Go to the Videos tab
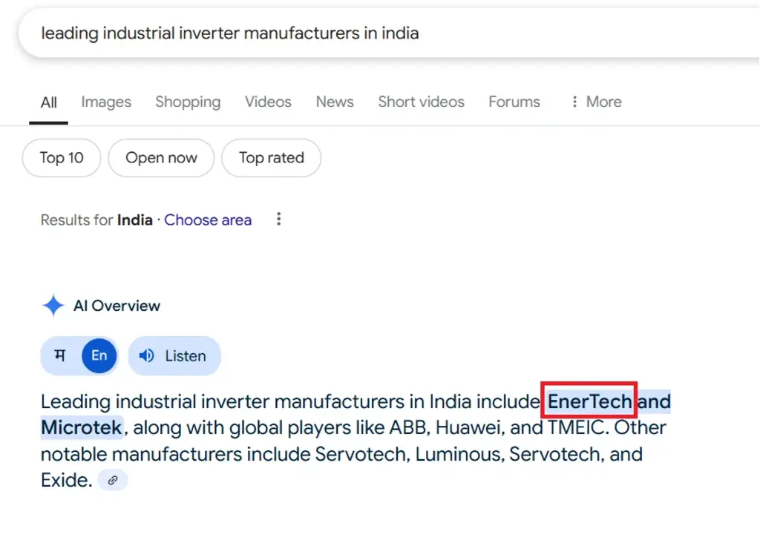The height and width of the screenshot is (549, 760). [268, 102]
